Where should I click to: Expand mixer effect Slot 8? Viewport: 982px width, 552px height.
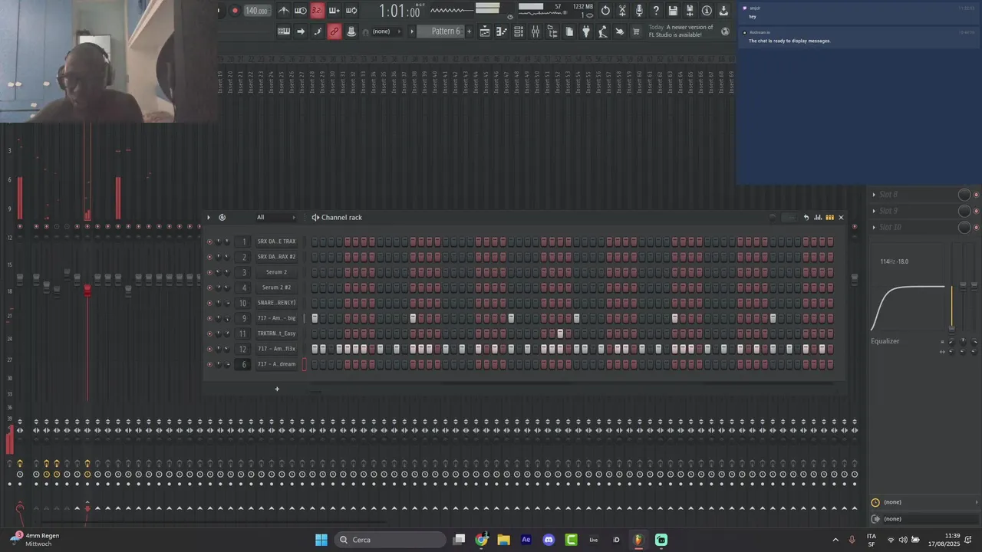pyautogui.click(x=874, y=195)
